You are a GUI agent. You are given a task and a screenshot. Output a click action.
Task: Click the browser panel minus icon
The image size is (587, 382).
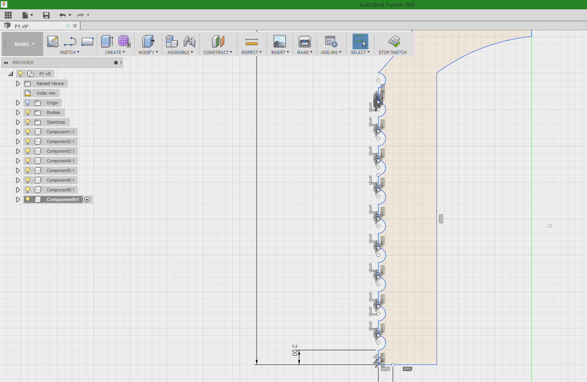click(116, 63)
